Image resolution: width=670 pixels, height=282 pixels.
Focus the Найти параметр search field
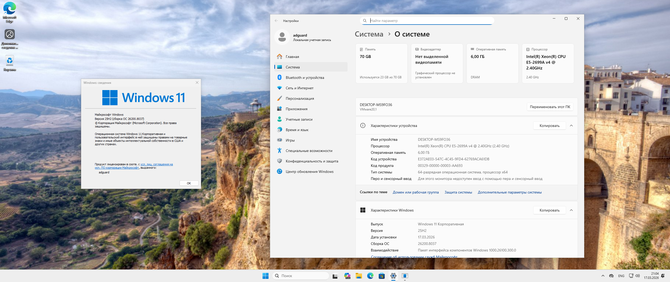[429, 21]
